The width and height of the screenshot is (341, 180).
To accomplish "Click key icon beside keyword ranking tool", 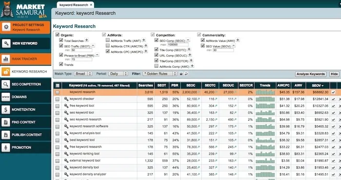I will pos(66,154).
